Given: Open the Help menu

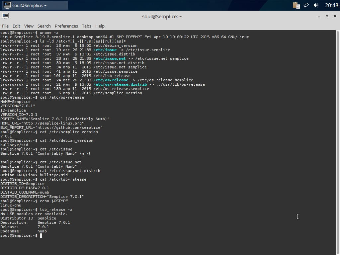Looking at the screenshot, I should [x=100, y=26].
